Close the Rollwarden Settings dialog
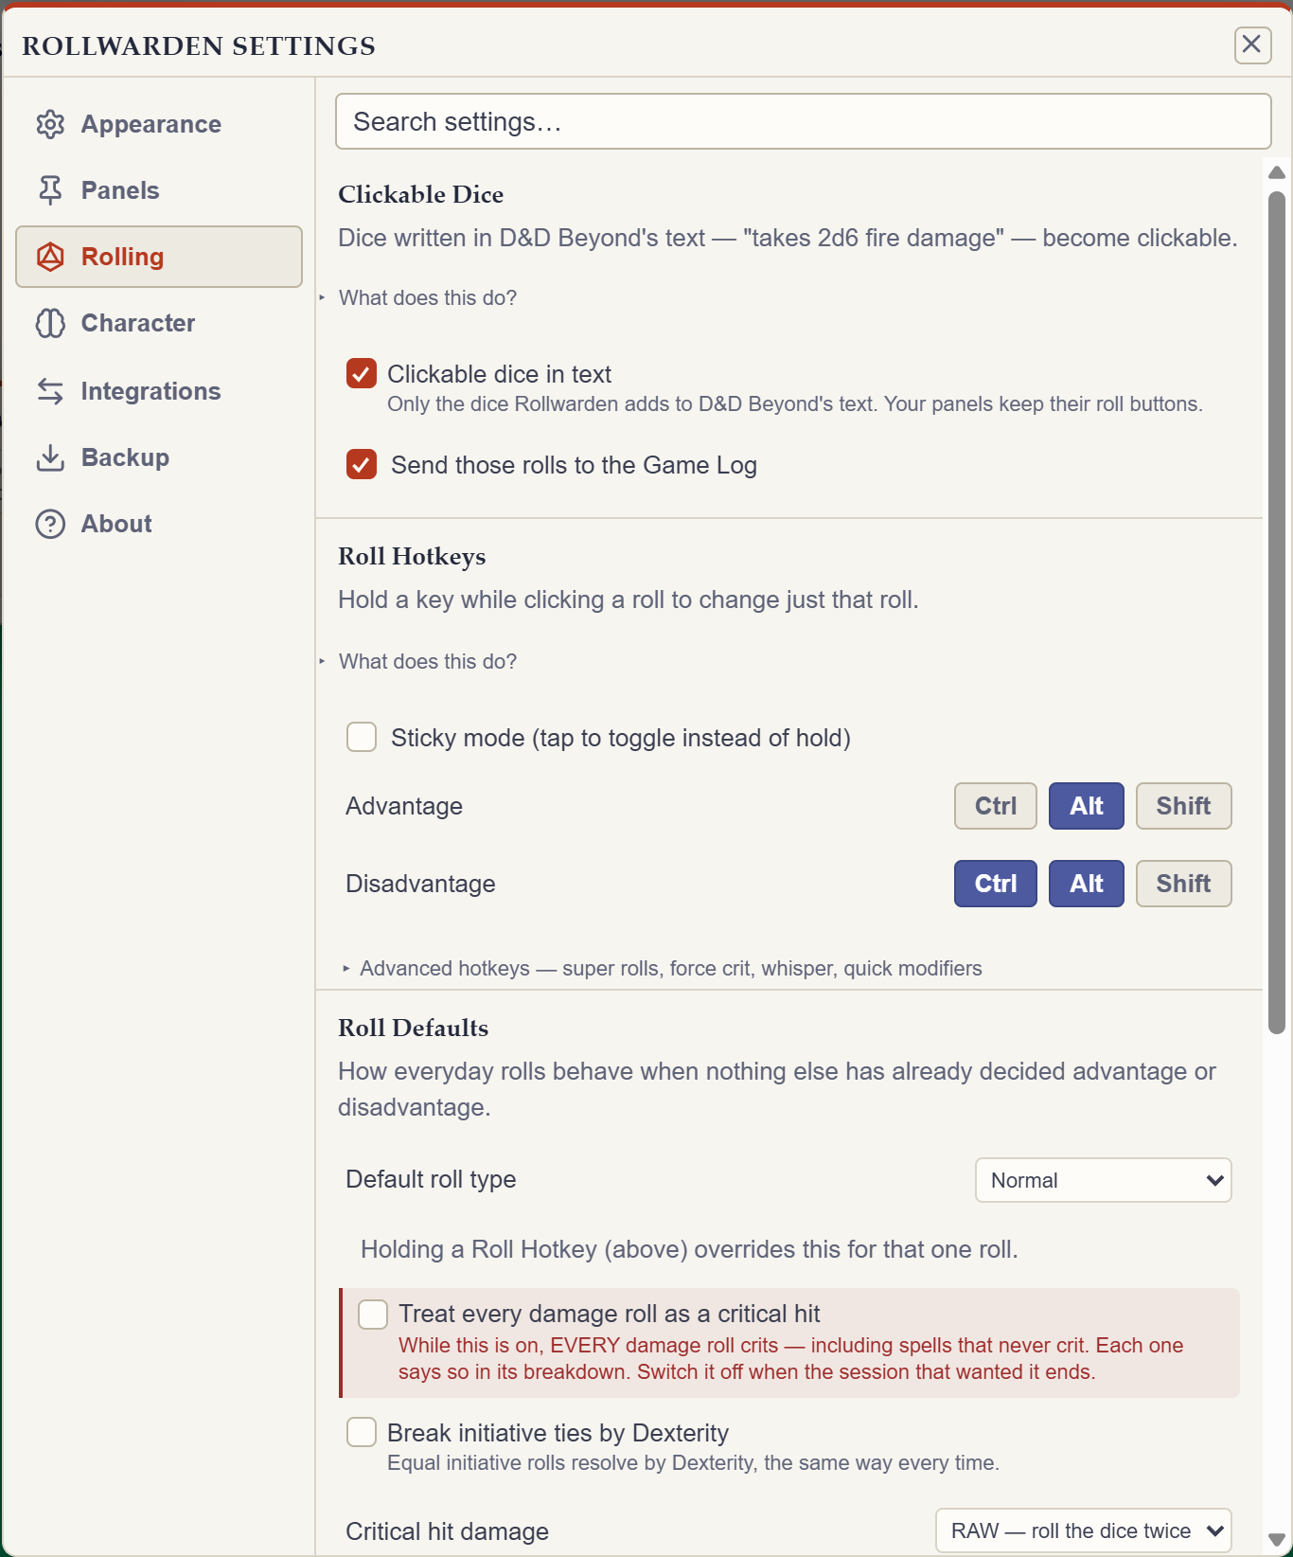This screenshot has height=1557, width=1293. tap(1252, 45)
